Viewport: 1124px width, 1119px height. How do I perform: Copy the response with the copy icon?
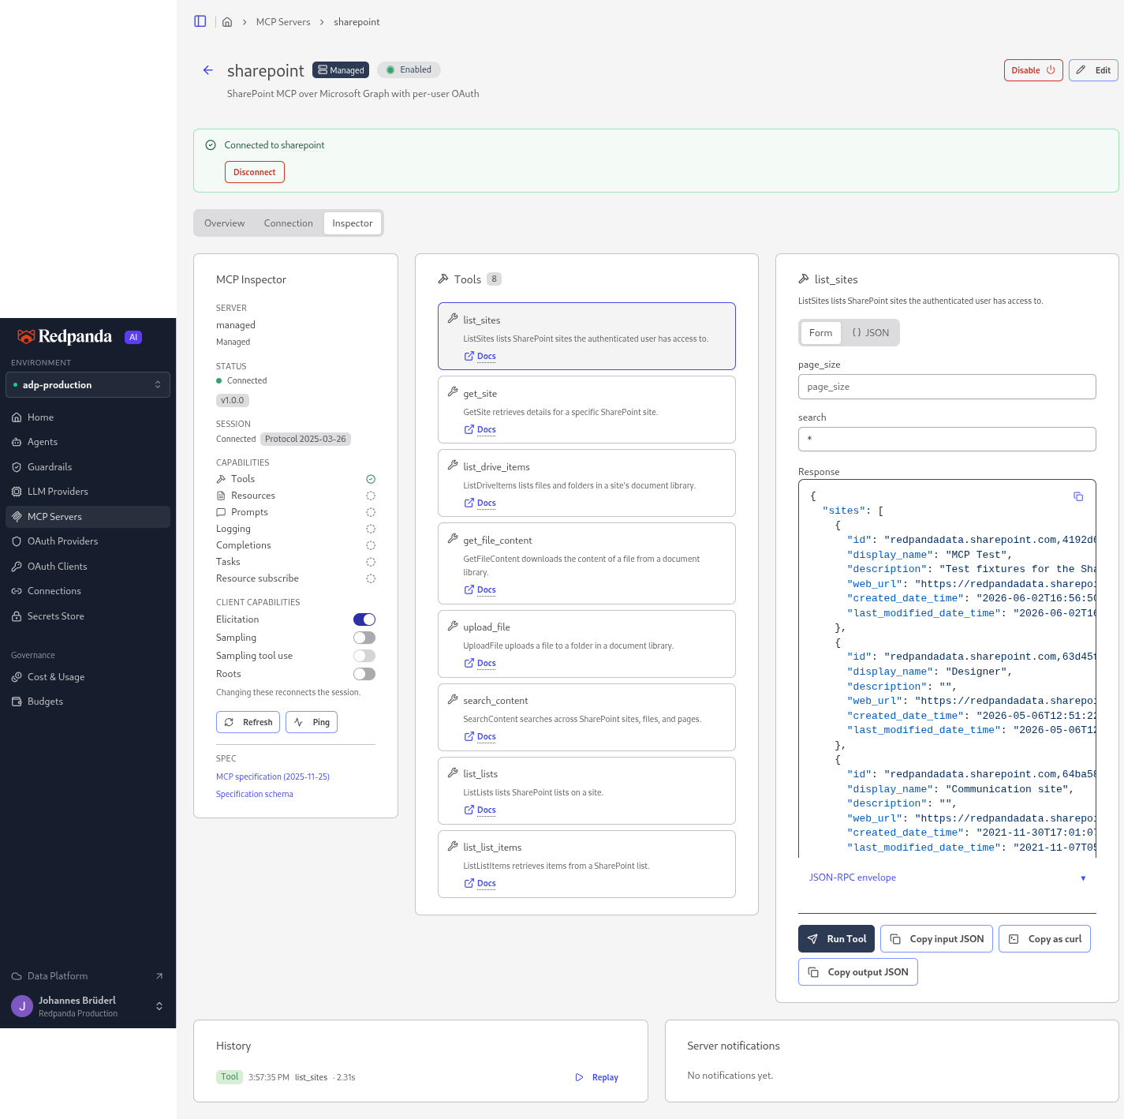coord(1078,496)
